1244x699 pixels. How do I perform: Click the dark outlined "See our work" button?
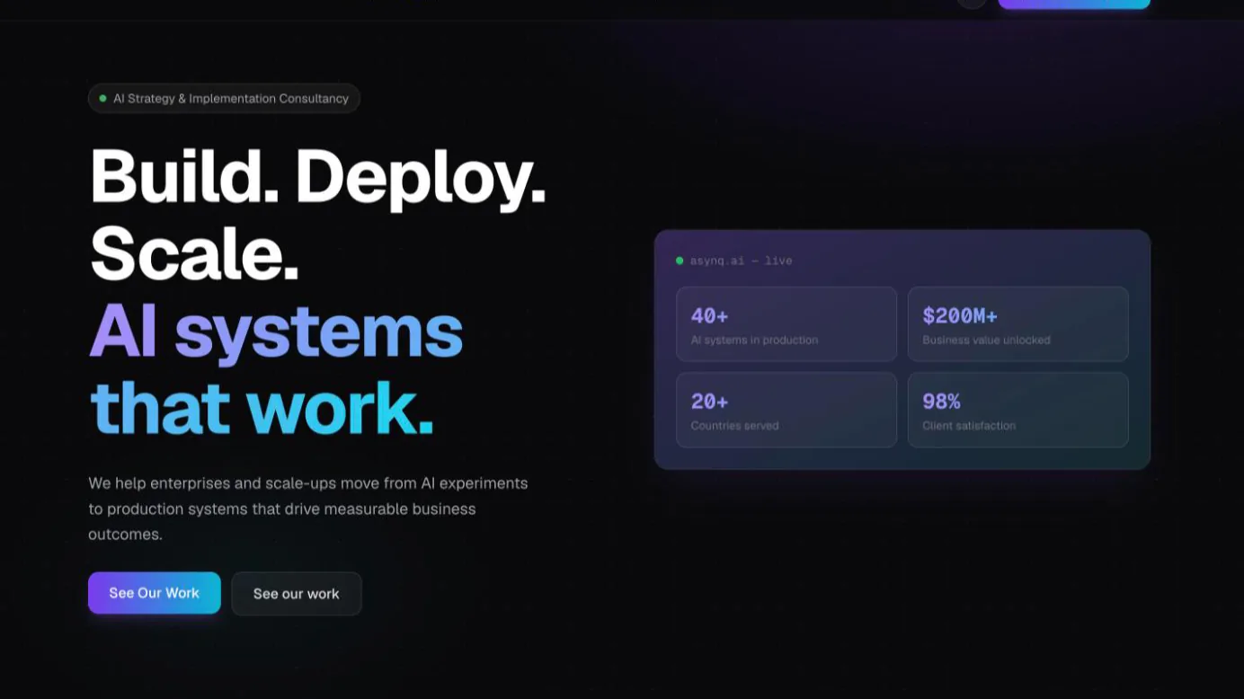pos(297,594)
